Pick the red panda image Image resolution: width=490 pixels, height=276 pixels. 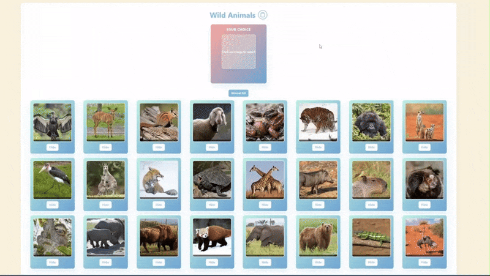pos(212,237)
